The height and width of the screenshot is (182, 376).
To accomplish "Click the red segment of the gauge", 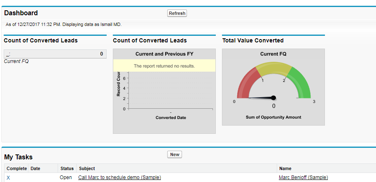I will coord(247,82).
